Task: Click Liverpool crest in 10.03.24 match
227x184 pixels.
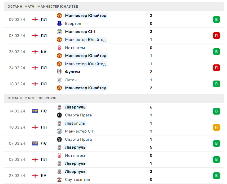Action: point(59,123)
